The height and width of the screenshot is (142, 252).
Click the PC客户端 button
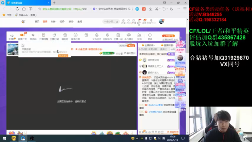tap(169, 36)
